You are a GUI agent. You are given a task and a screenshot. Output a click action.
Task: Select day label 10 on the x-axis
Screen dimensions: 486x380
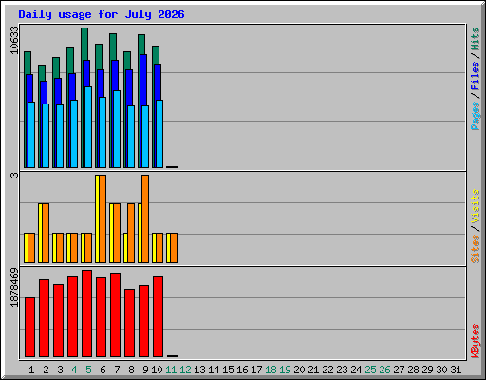[157, 370]
